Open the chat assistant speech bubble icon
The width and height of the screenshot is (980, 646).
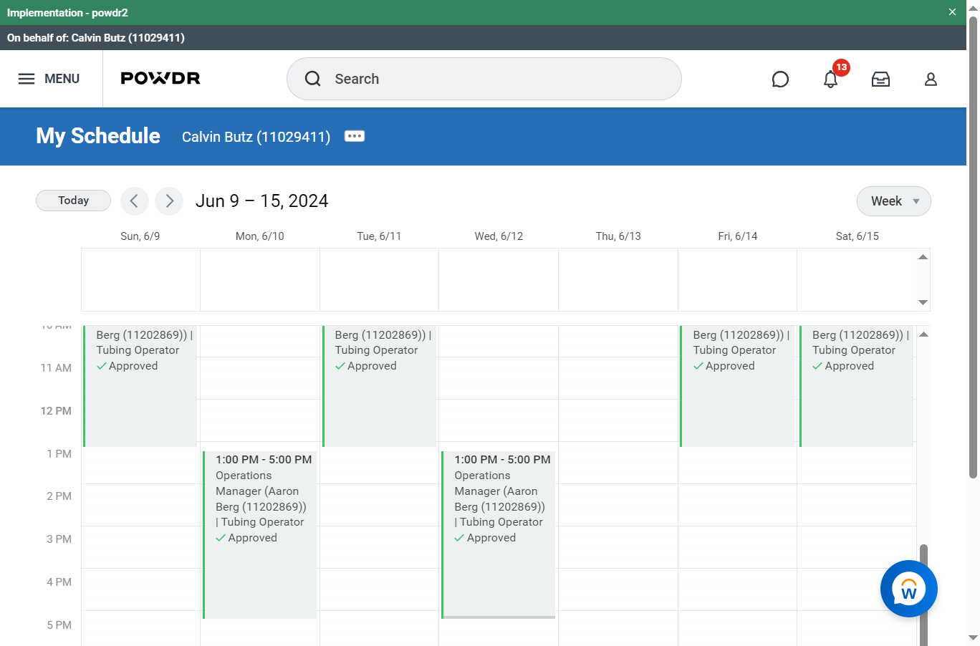[780, 79]
